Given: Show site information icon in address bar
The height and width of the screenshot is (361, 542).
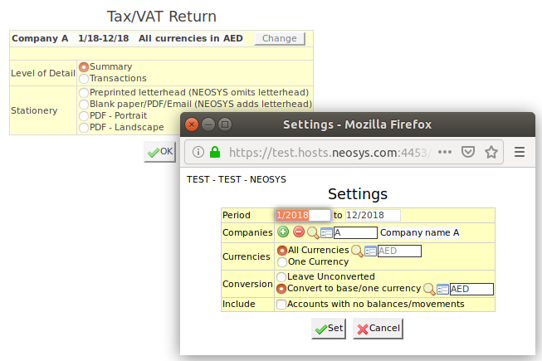Looking at the screenshot, I should coord(198,152).
